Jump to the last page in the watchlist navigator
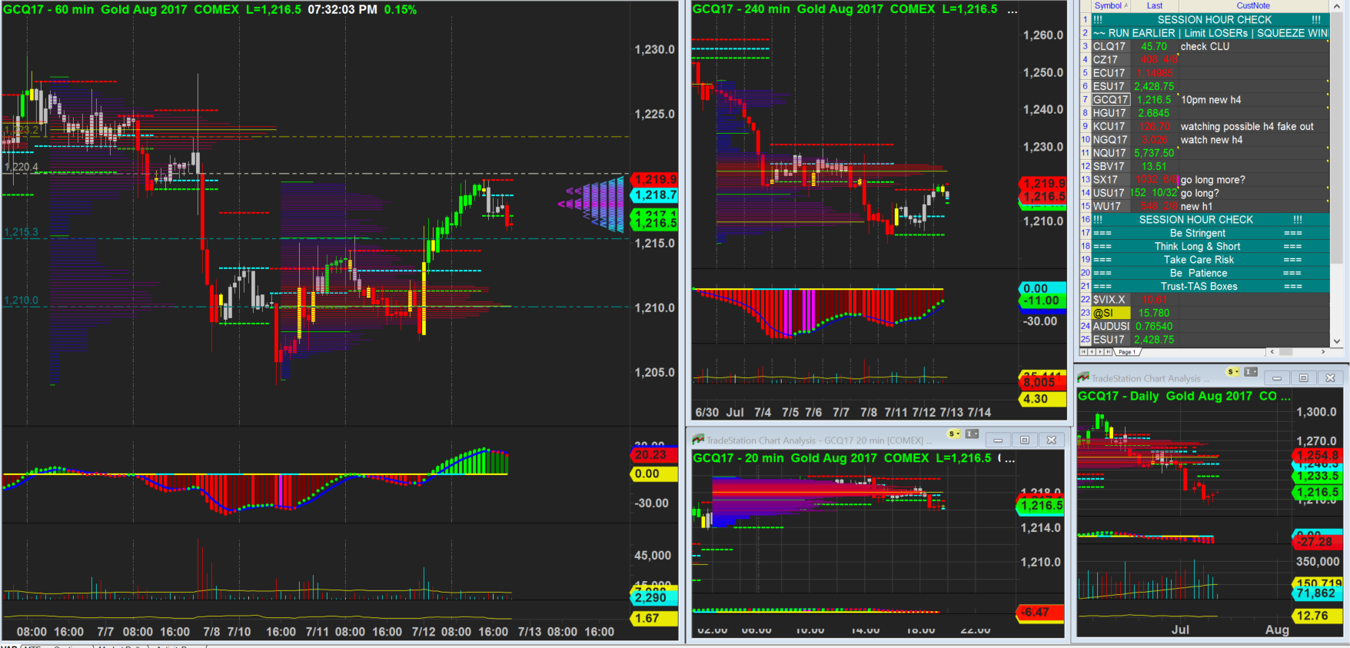 [x=1108, y=352]
